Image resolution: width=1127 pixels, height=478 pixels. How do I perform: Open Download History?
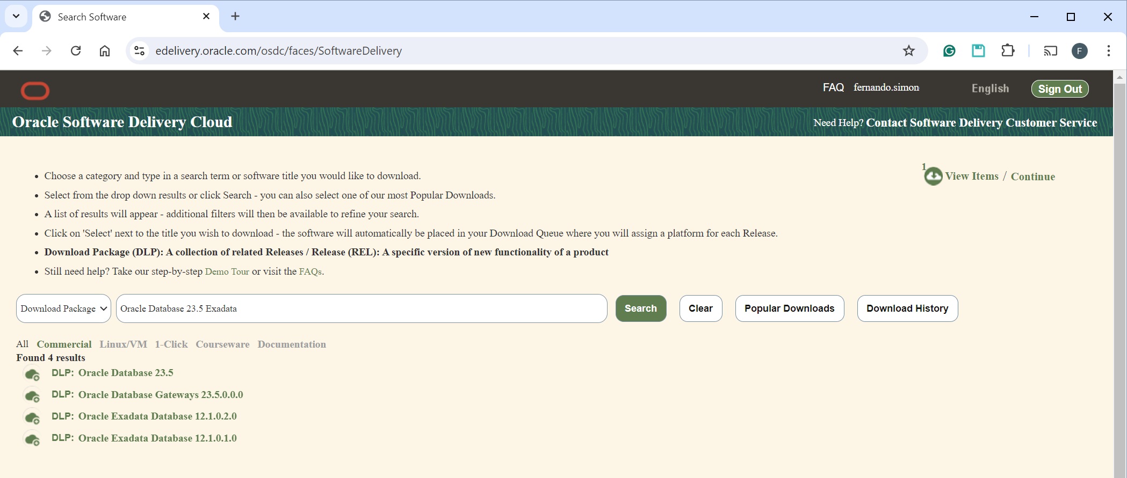click(x=907, y=308)
